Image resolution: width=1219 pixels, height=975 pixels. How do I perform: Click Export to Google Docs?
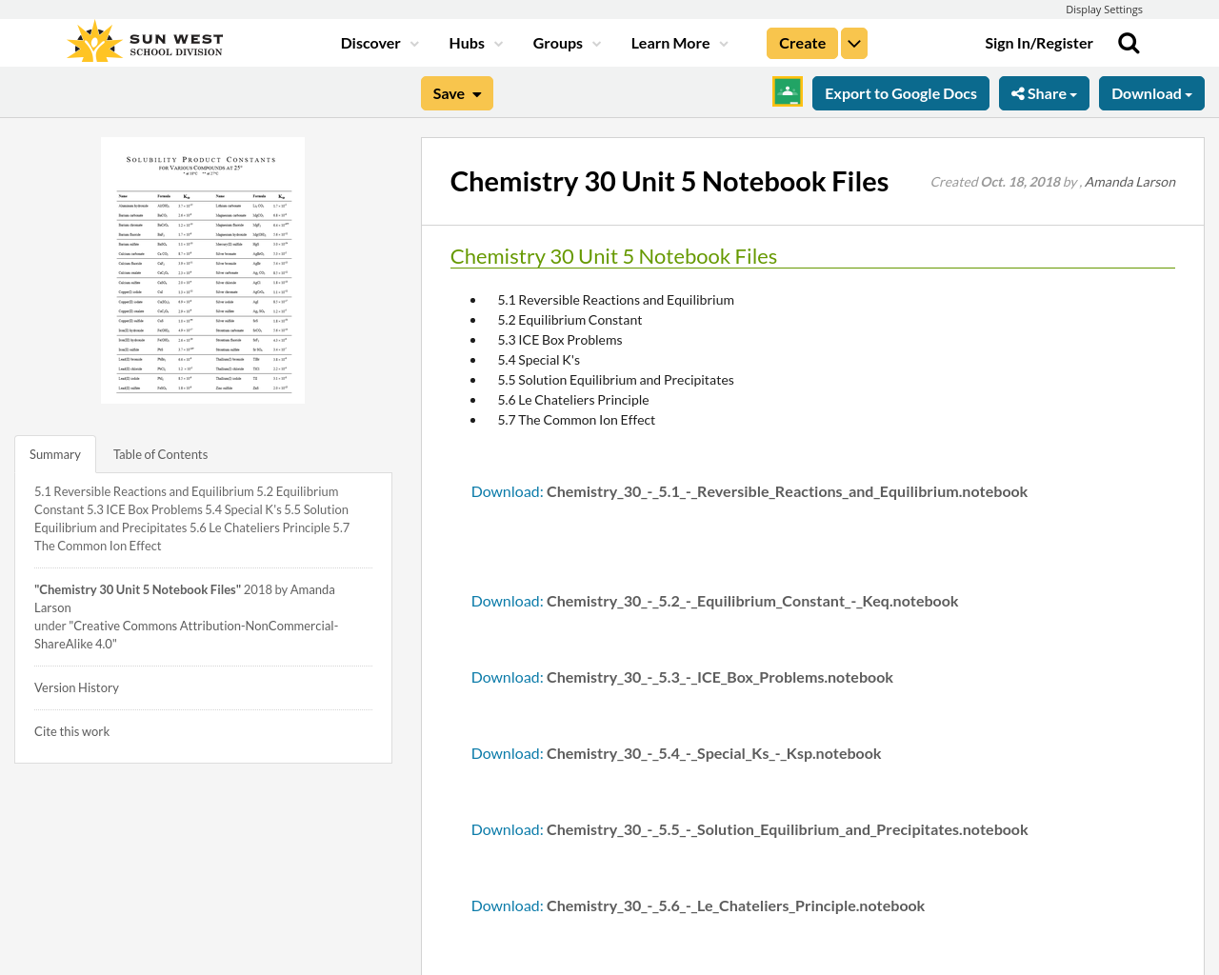click(901, 93)
